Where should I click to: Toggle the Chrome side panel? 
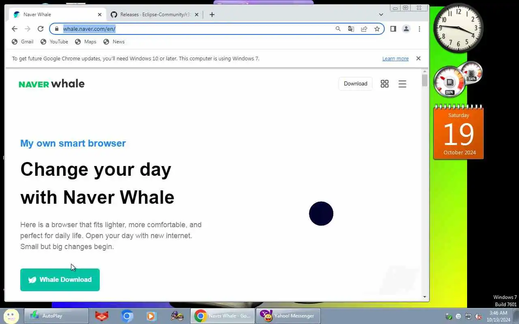pyautogui.click(x=393, y=29)
